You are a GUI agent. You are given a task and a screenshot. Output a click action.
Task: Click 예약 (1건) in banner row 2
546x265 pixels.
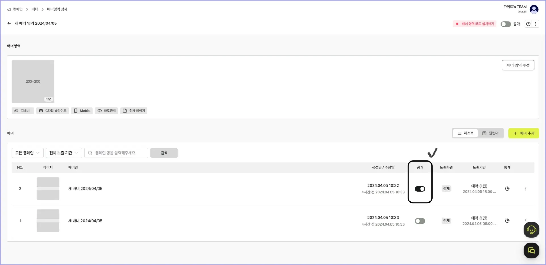(x=479, y=186)
